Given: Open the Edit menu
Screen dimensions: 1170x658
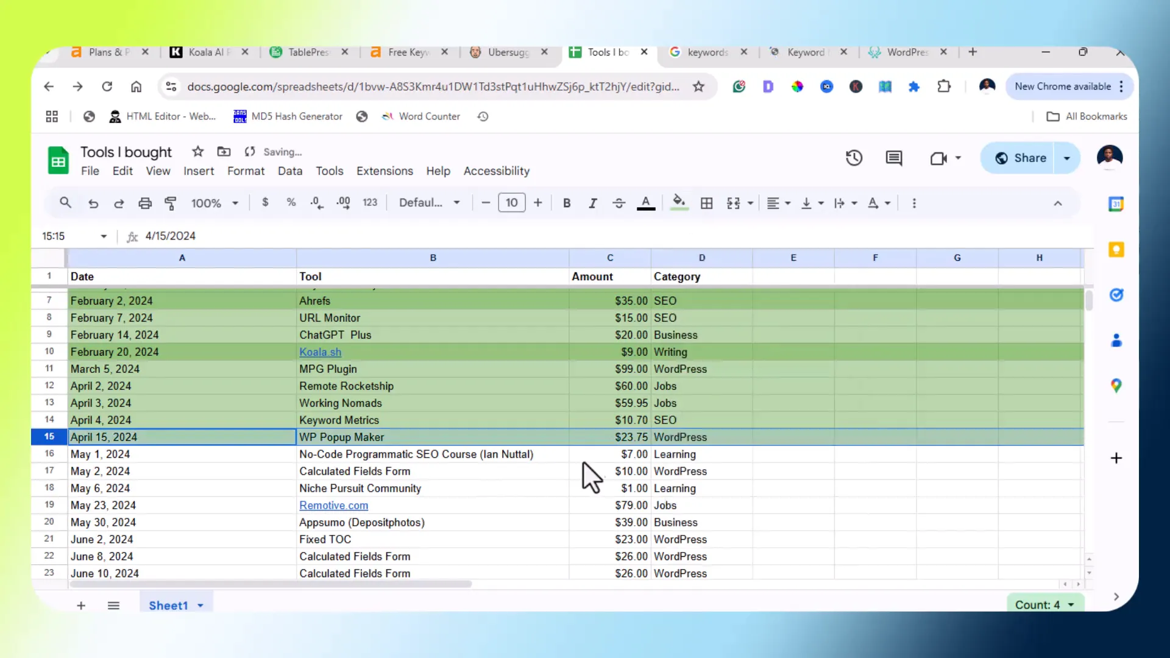Looking at the screenshot, I should [122, 171].
